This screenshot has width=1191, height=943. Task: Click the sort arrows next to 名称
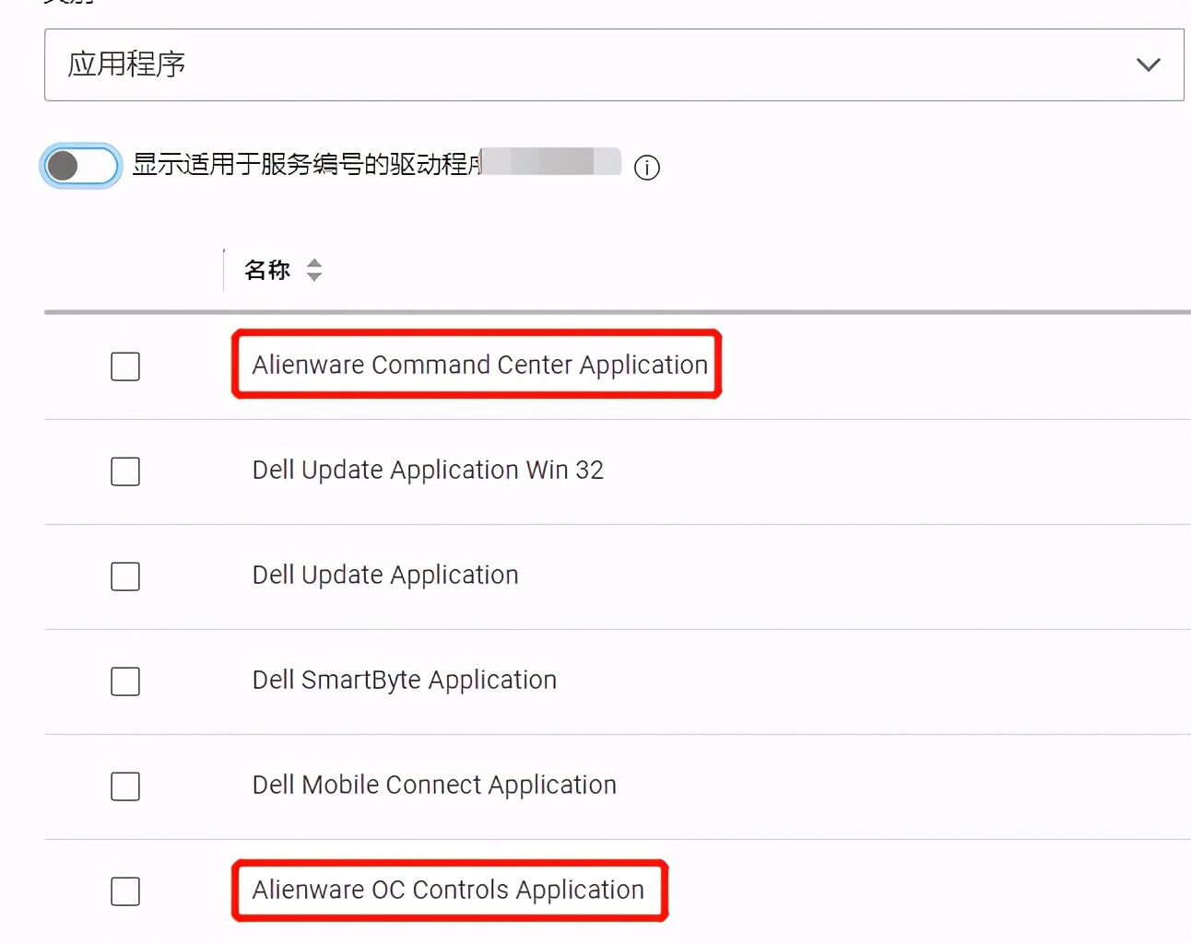[x=314, y=270]
